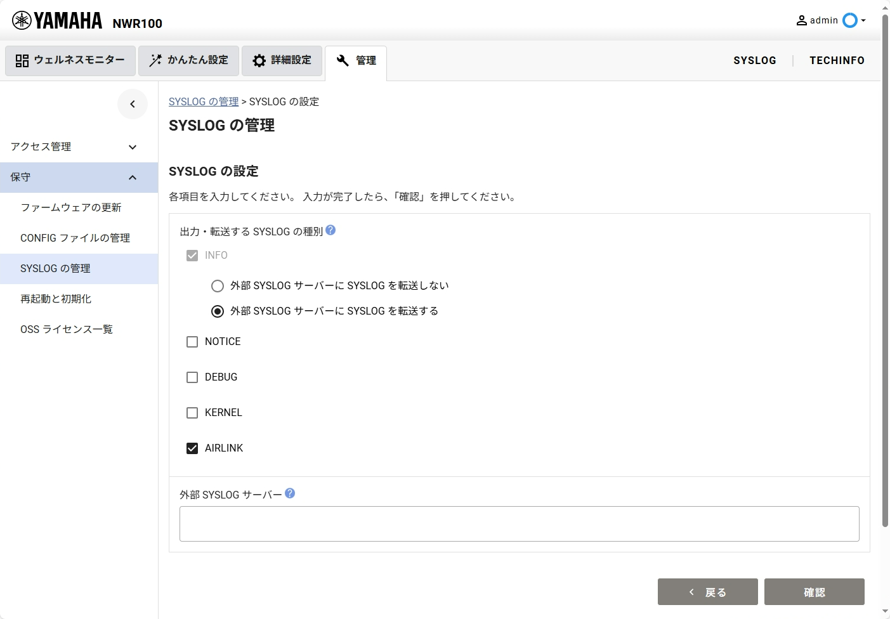Collapse the sidebar with the left chevron button
The image size is (890, 619).
click(x=133, y=104)
